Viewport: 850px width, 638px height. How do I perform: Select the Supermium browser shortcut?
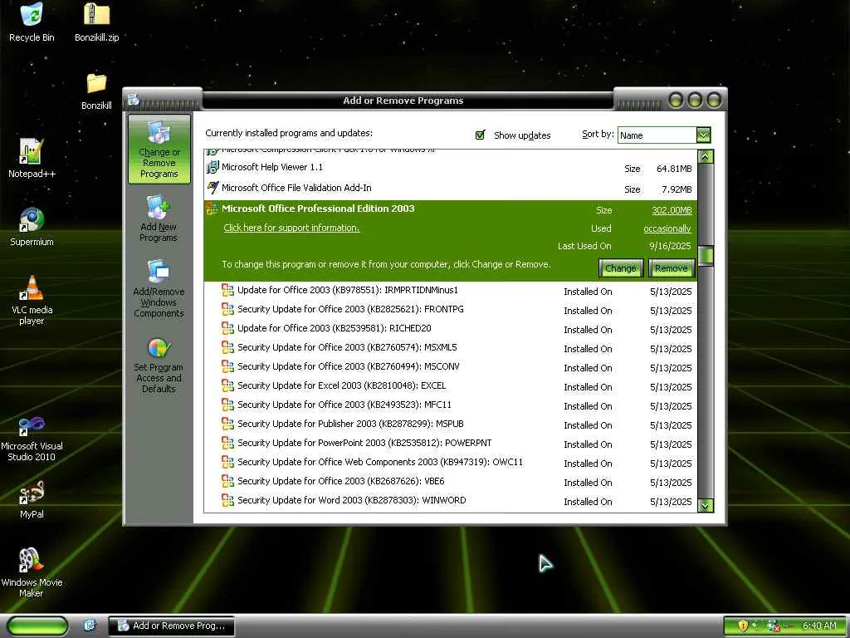pos(32,227)
